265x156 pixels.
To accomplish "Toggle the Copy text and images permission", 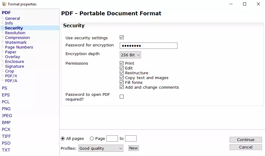I will pyautogui.click(x=122, y=78).
